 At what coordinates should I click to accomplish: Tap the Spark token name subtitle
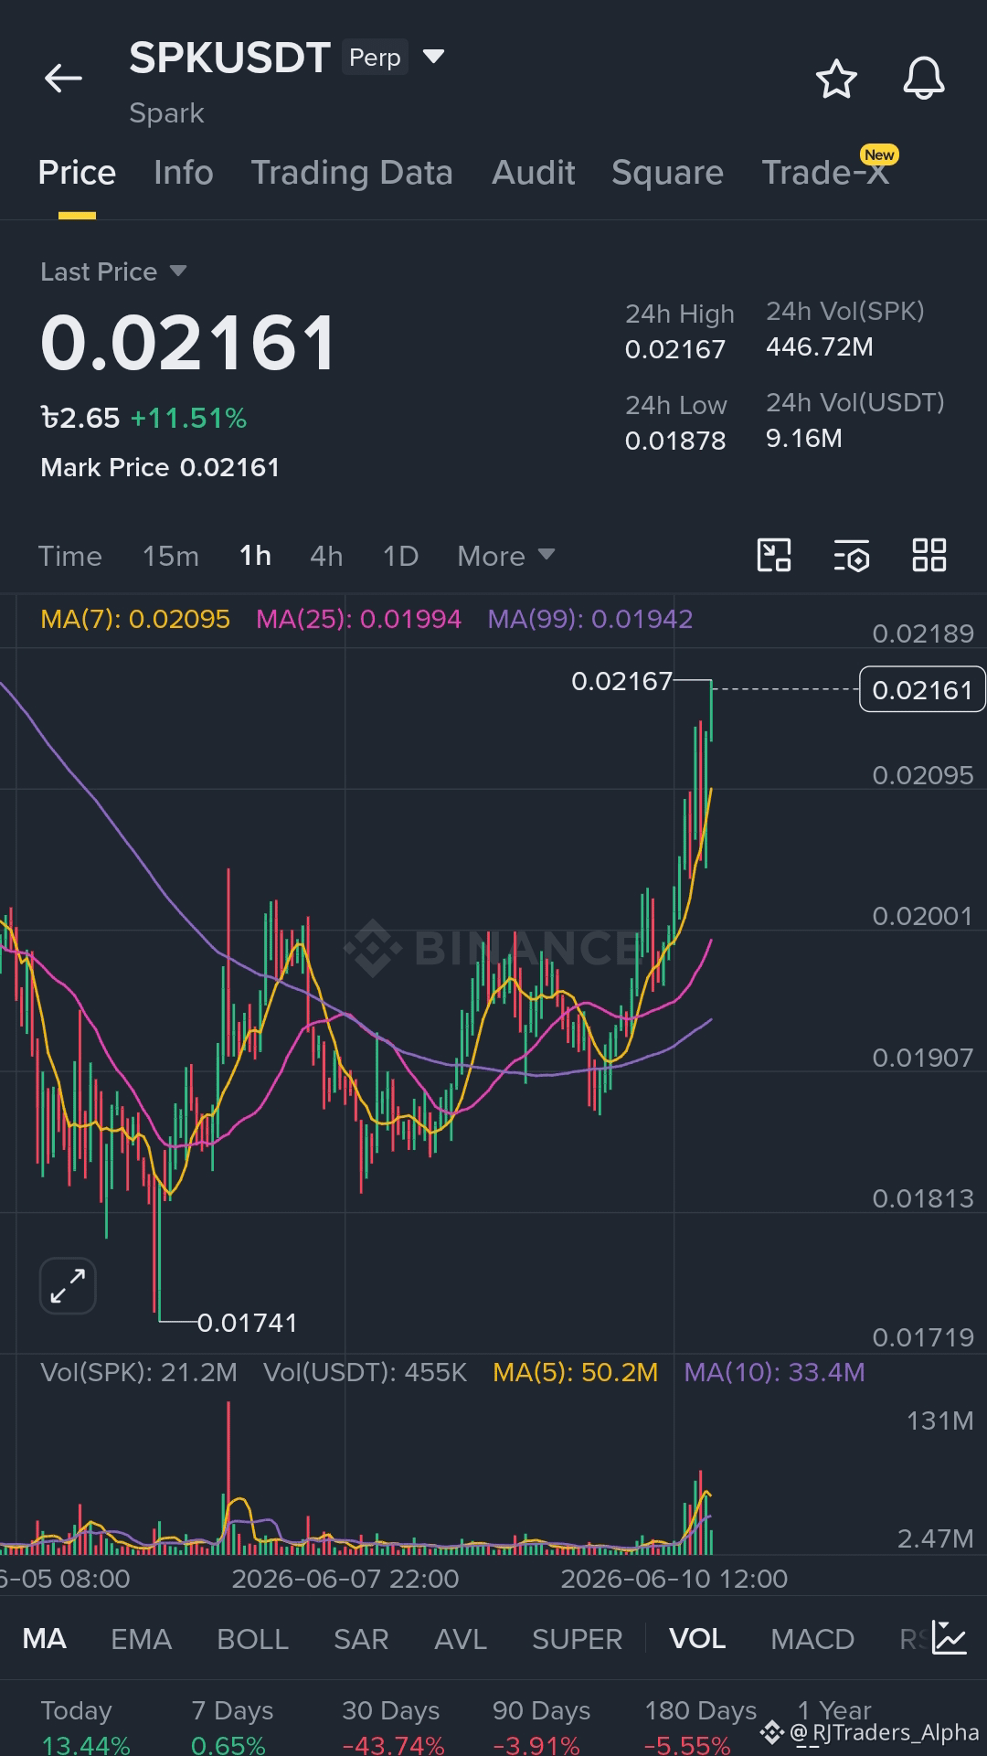[x=166, y=113]
